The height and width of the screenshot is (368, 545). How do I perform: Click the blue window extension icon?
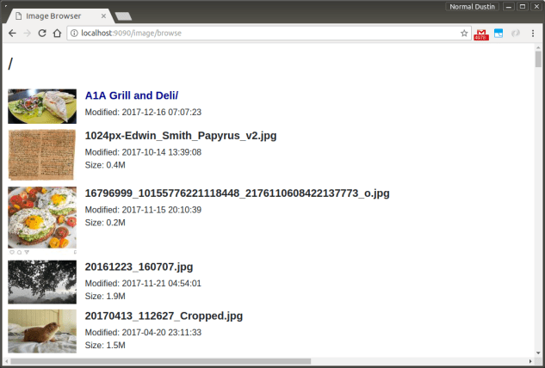coord(498,34)
